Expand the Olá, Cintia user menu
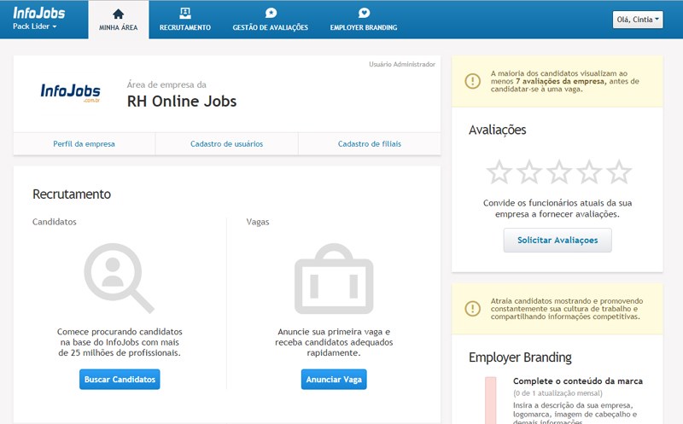 638,20
